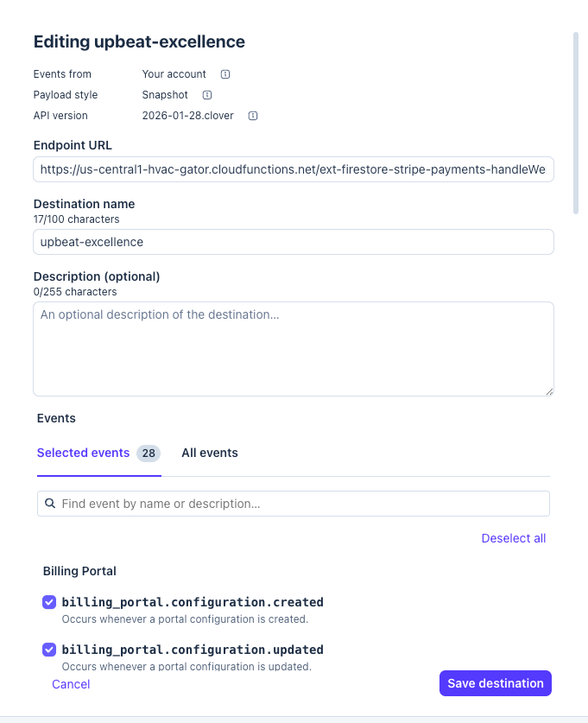The width and height of the screenshot is (588, 723).
Task: Uncheck billing_portal.configuration.updated event
Action: pos(49,650)
